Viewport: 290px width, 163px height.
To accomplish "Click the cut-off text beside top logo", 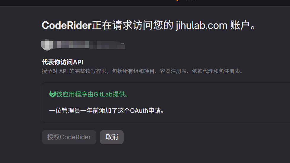I will pyautogui.click(x=190, y=0).
